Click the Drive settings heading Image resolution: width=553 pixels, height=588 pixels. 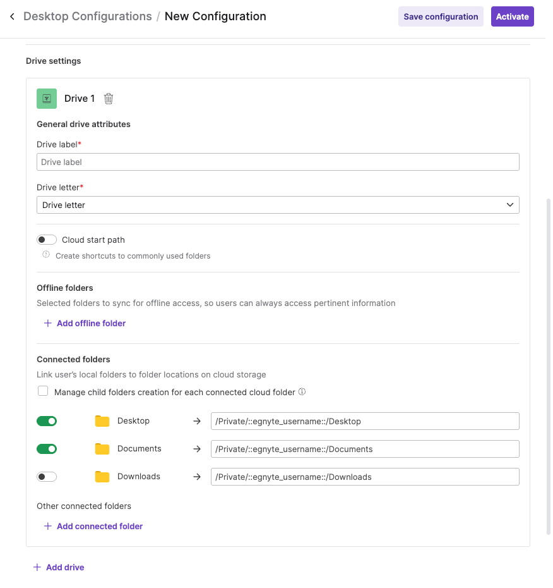point(53,61)
